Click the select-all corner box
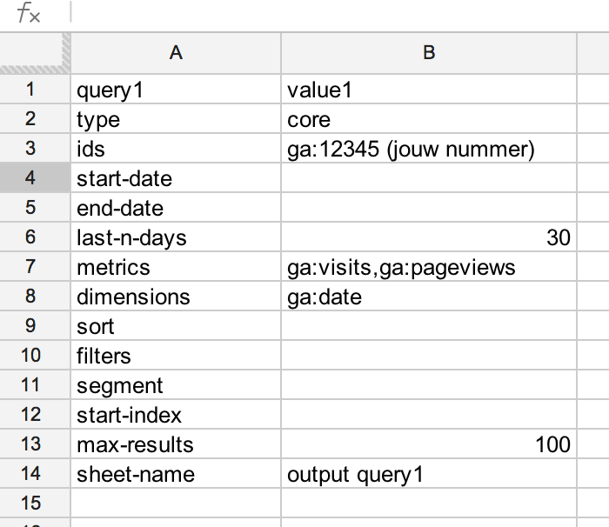Viewport: 609px width, 527px height. 34,52
